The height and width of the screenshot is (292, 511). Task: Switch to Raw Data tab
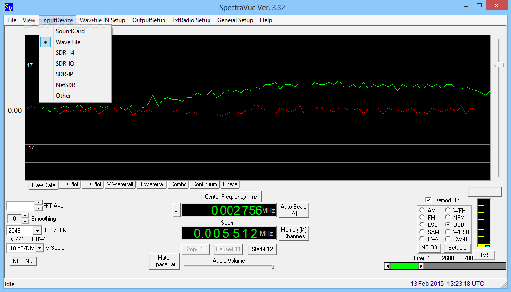pos(44,185)
